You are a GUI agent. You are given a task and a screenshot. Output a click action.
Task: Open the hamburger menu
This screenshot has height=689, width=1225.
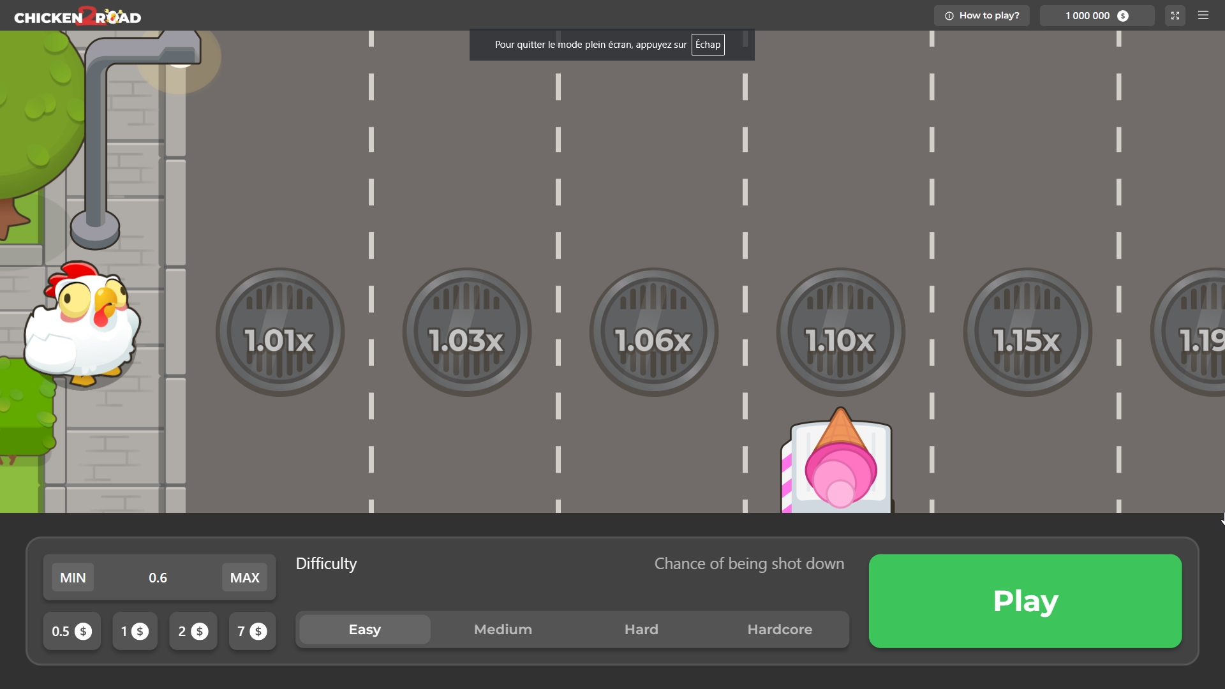tap(1203, 15)
